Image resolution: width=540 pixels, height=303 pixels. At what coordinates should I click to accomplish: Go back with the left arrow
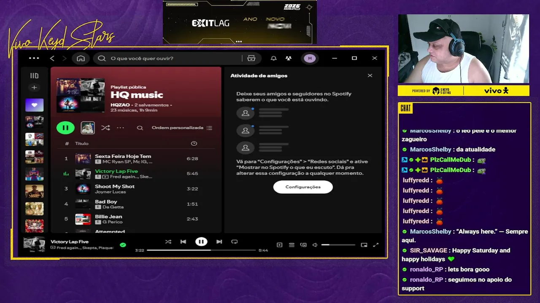[x=52, y=58]
